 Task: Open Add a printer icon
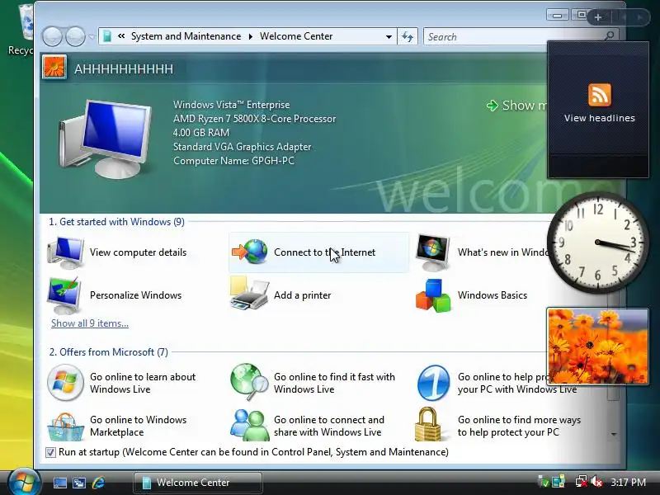coord(249,294)
